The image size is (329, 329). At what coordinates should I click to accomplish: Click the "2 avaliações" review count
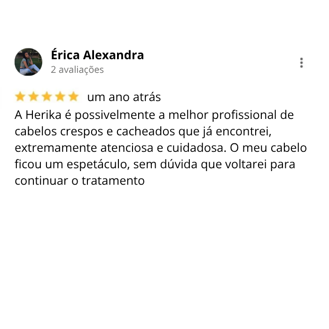[x=77, y=70]
